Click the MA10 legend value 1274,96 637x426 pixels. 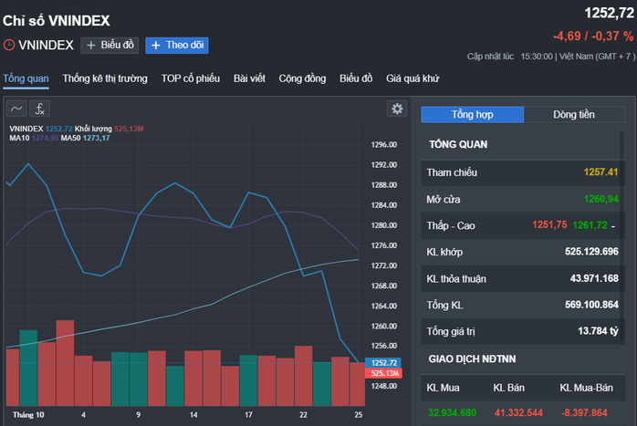pyautogui.click(x=45, y=138)
